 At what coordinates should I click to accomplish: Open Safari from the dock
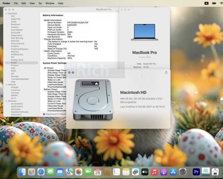pyautogui.click(x=41, y=172)
